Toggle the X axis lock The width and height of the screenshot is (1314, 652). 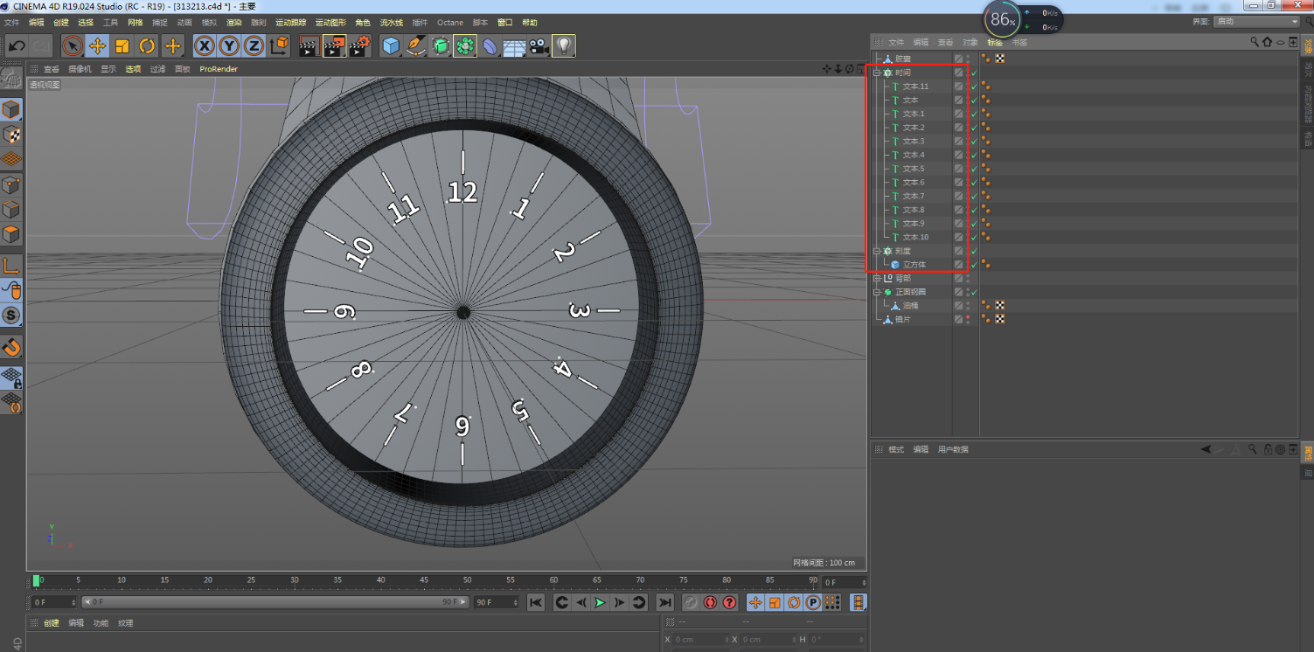(205, 45)
